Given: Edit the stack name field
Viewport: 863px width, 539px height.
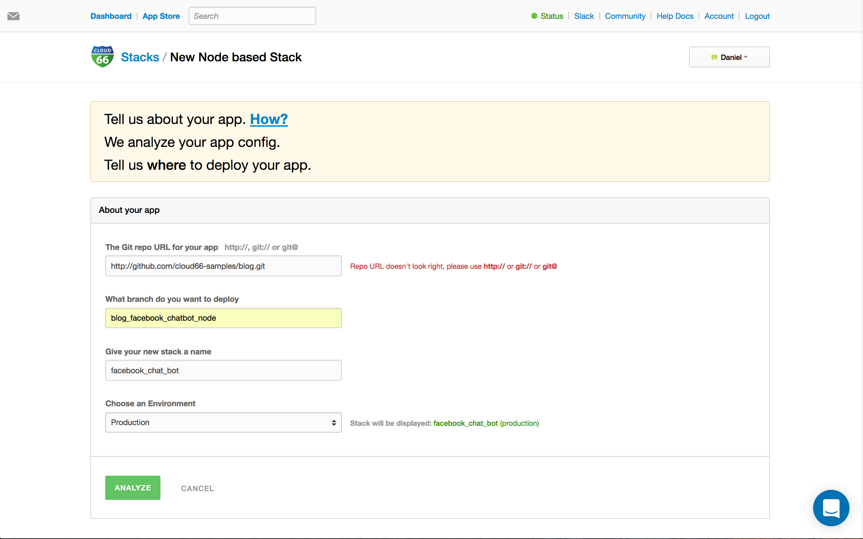Looking at the screenshot, I should [x=223, y=370].
